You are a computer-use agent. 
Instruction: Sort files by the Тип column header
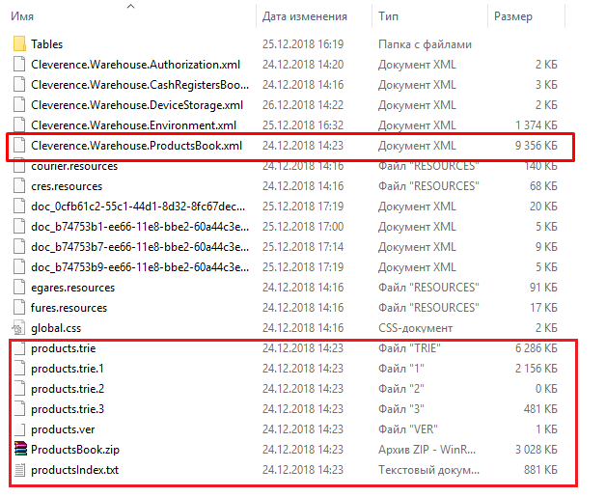click(x=388, y=16)
